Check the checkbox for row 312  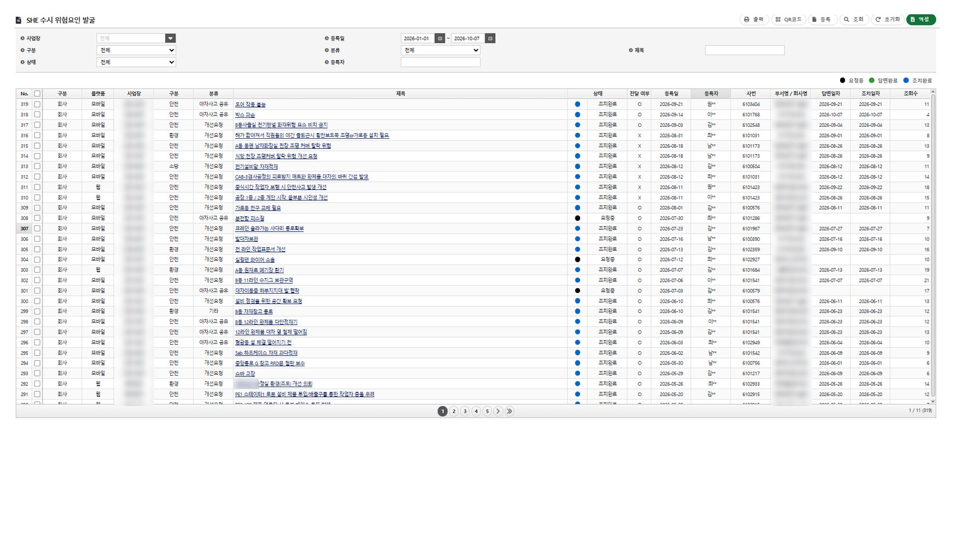pos(37,177)
